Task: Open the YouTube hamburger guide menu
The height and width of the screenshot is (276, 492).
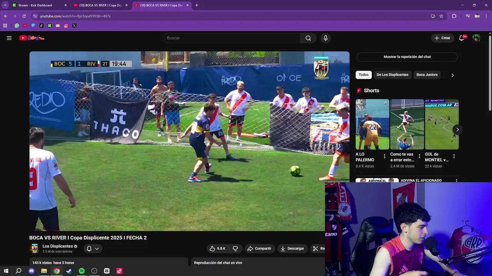Action: 9,38
